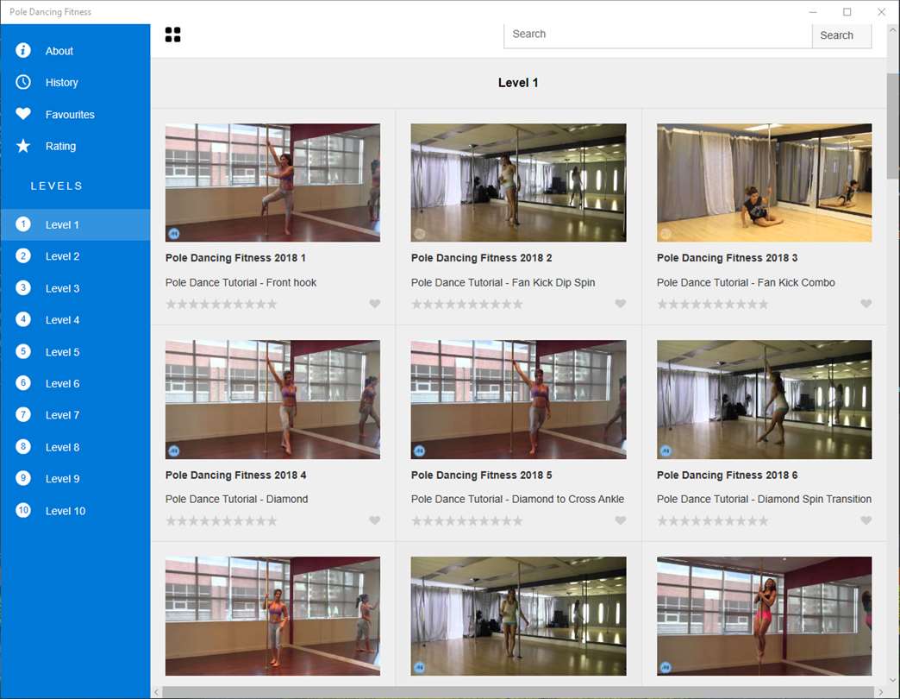900x699 pixels.
Task: Select the Level 10 number icon
Action: 23,510
